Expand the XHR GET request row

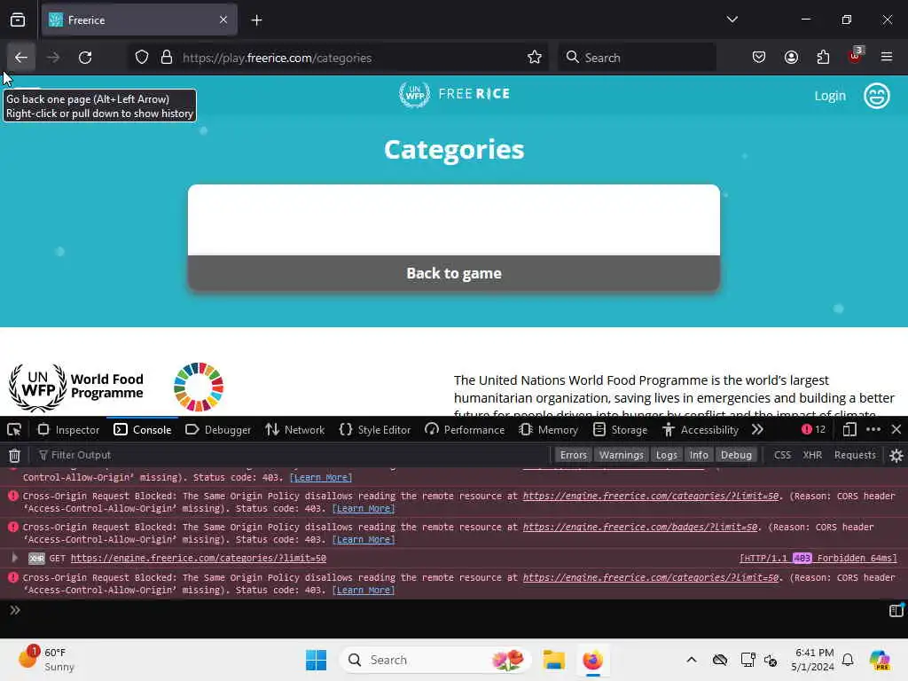[14, 558]
